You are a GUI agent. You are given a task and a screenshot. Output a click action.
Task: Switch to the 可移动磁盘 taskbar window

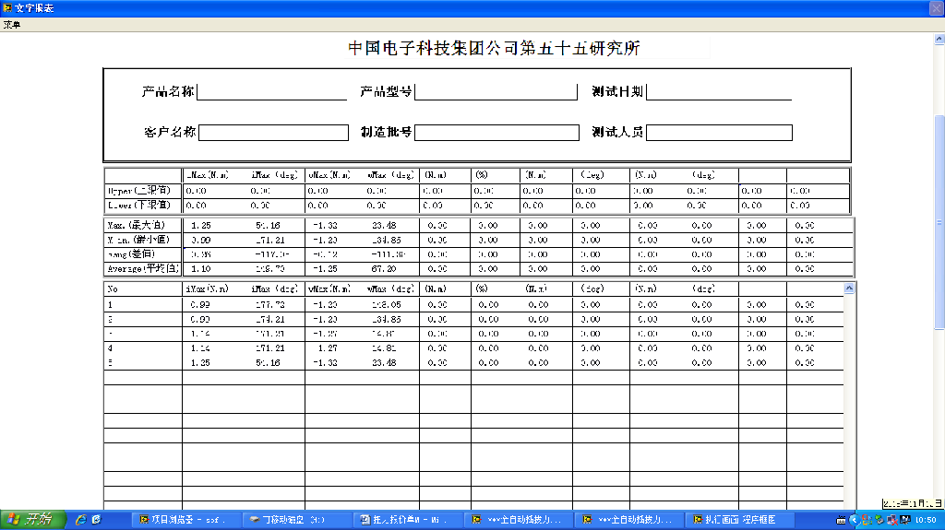pyautogui.click(x=296, y=519)
